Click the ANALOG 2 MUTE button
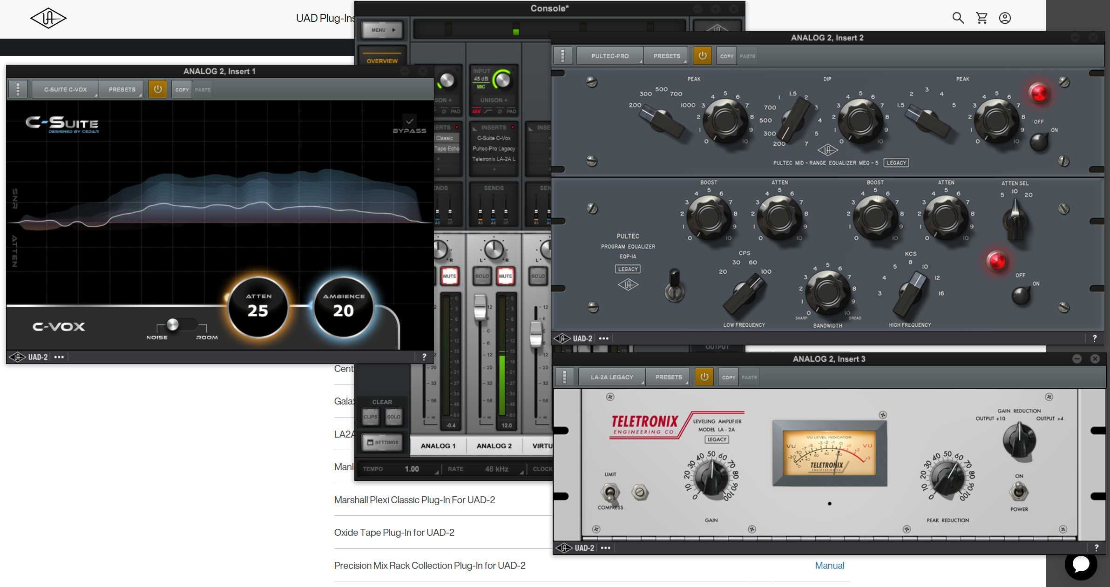This screenshot has height=587, width=1110. click(505, 276)
